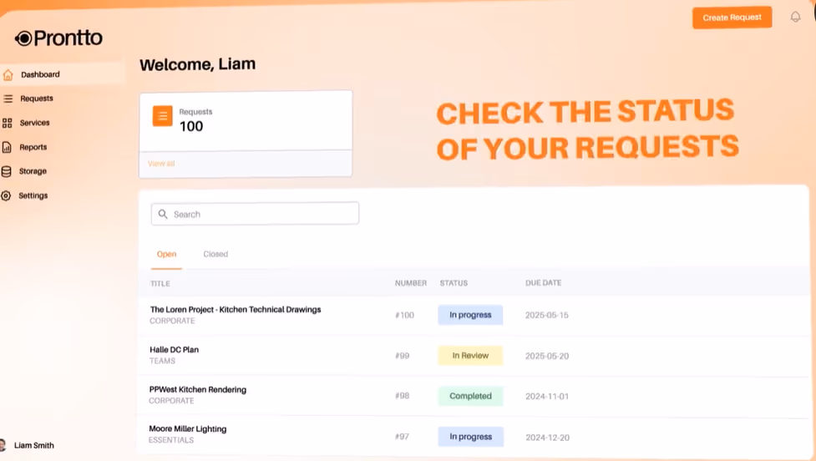Click due date 2025-05-15
816x461 pixels.
click(x=547, y=316)
